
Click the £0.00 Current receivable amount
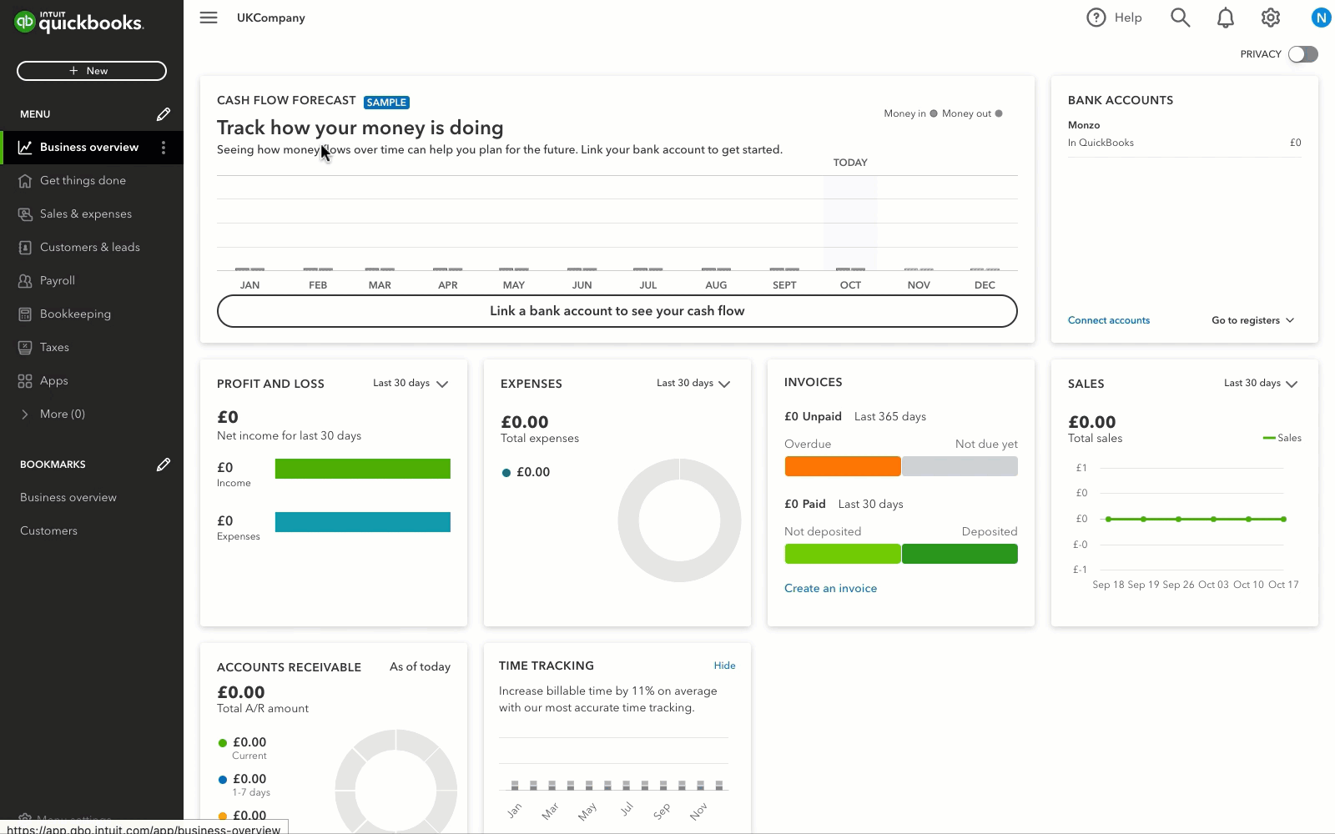coord(249,742)
